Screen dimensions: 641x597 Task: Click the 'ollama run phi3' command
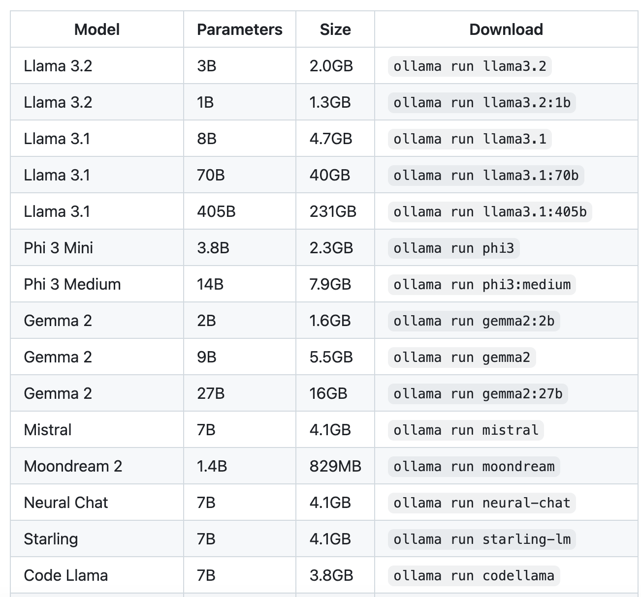pos(453,248)
